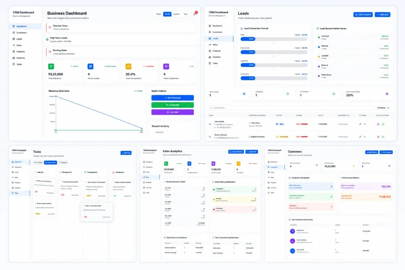Screen dimensions: 405x270
Task: Click the green Create Sale button
Action: click(172, 105)
